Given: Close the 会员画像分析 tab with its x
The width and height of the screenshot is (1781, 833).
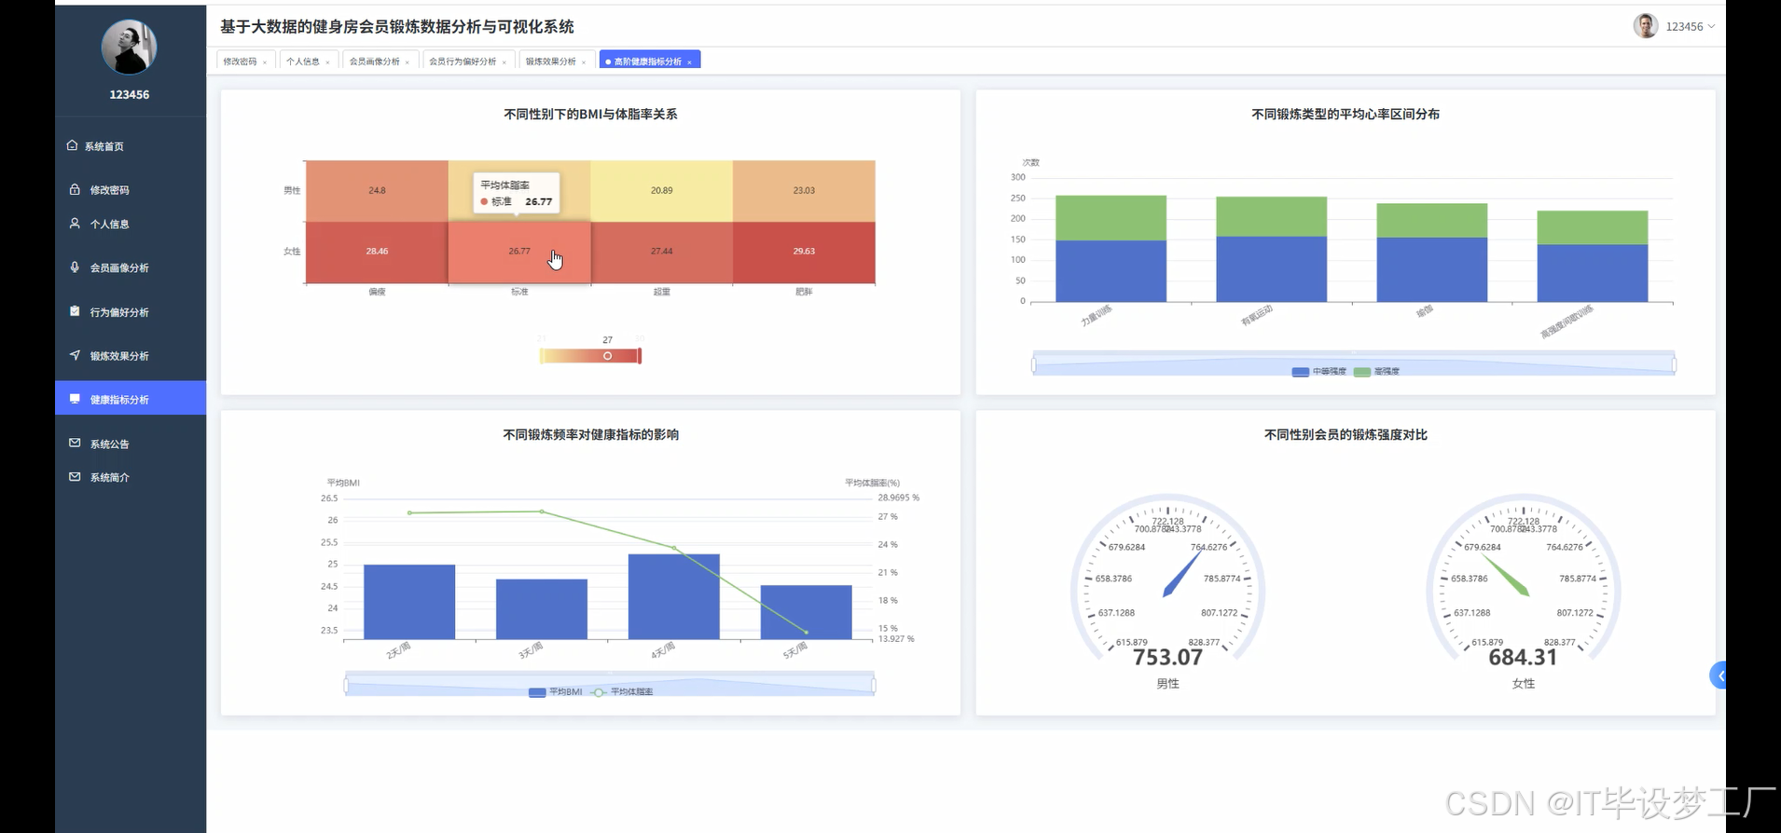Looking at the screenshot, I should (x=407, y=62).
